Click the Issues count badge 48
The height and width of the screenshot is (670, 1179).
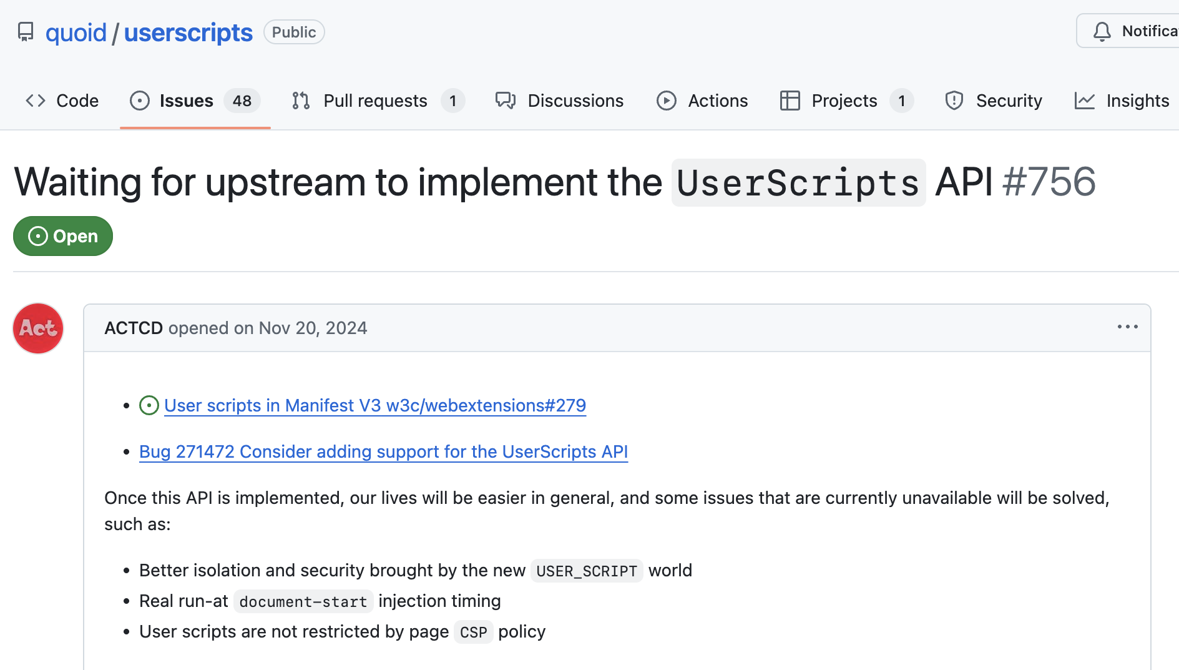tap(242, 101)
